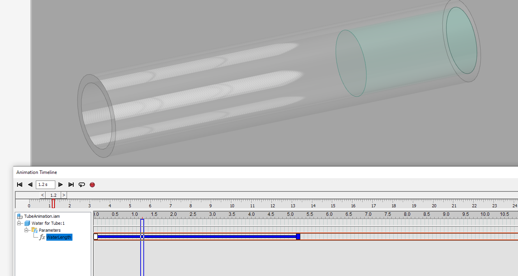Select the white keyframe at the action start
518x276 pixels.
[95, 236]
